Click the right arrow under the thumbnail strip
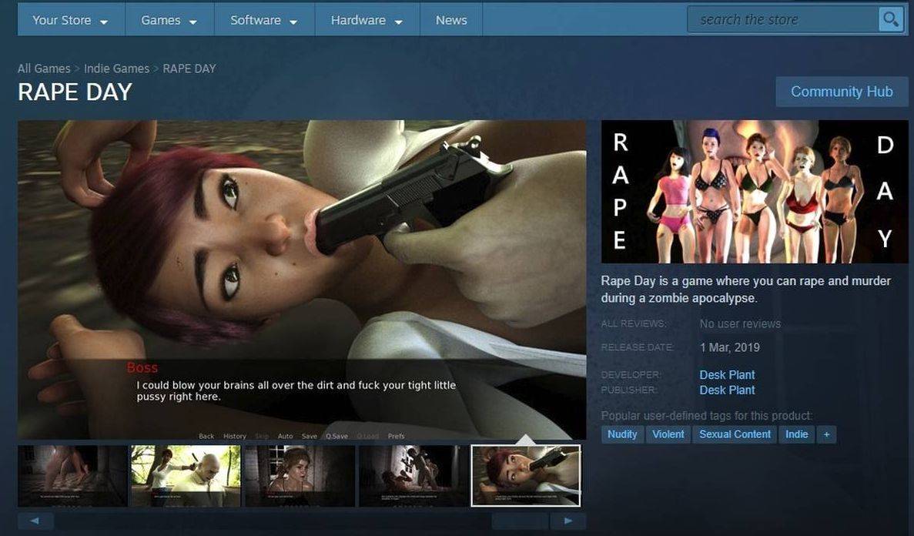Screen dimensions: 914x536 coord(567,521)
